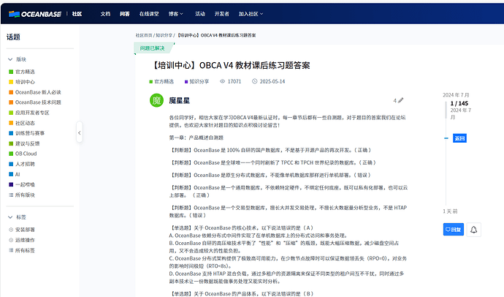Click the bell notification button
Image resolution: width=504 pixels, height=297 pixels.
click(x=474, y=230)
